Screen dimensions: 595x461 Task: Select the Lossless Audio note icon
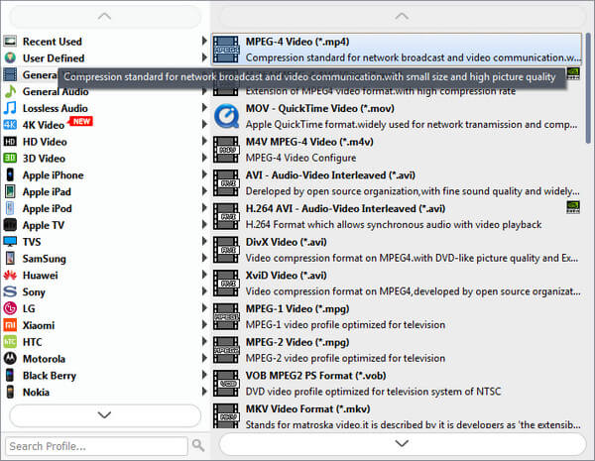(10, 108)
